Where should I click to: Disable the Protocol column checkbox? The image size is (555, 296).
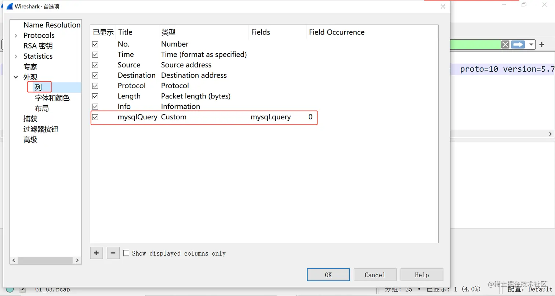click(x=95, y=86)
